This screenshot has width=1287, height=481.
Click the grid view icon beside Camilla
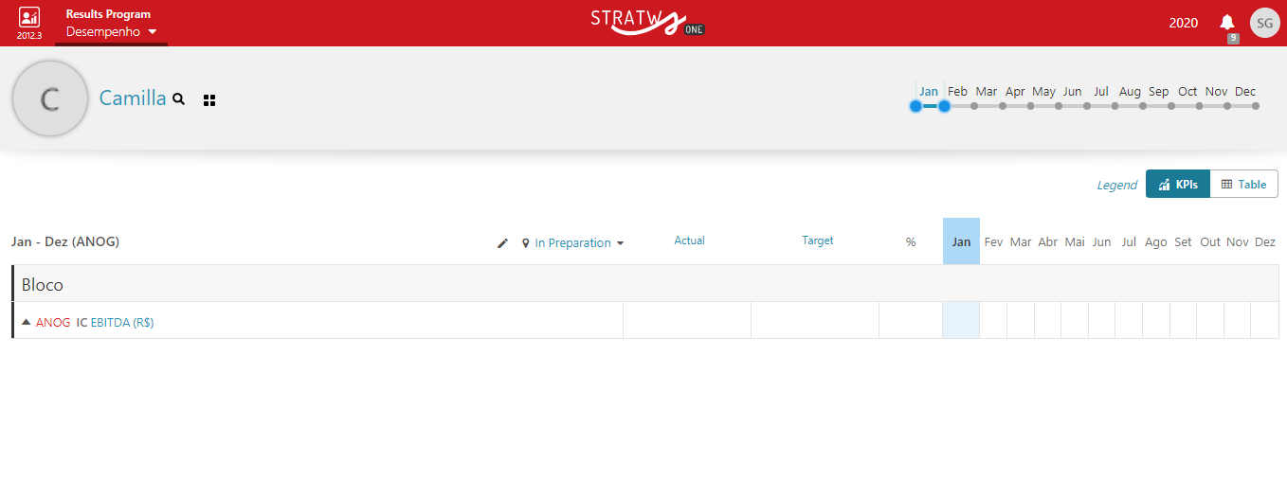point(209,99)
